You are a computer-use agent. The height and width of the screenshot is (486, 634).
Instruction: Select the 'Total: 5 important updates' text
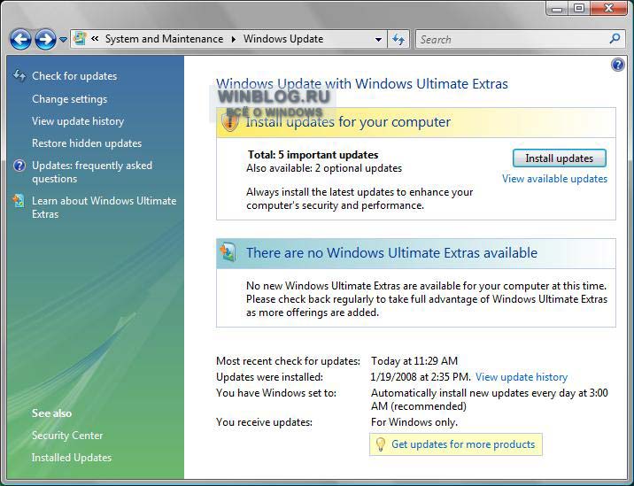313,155
